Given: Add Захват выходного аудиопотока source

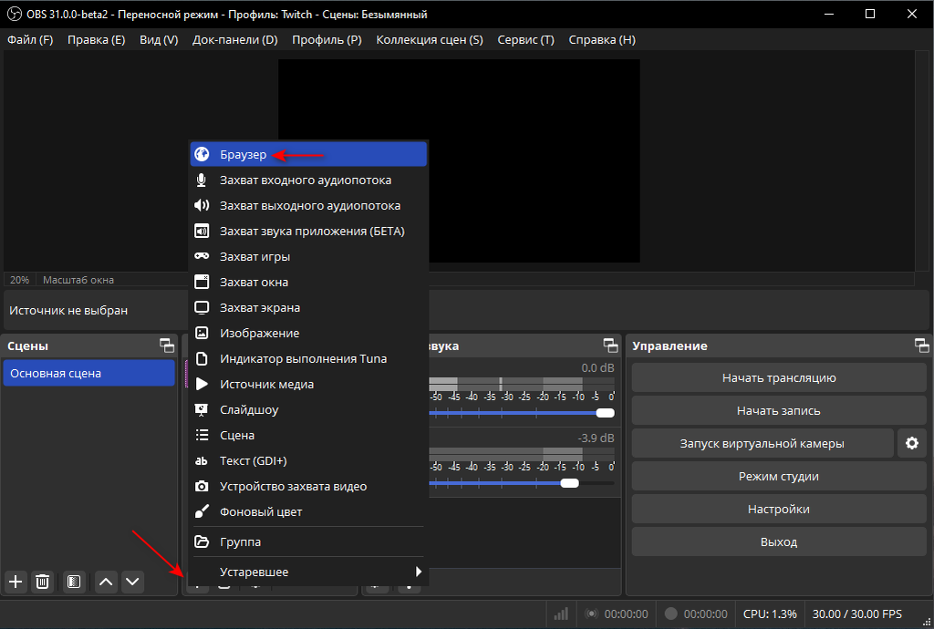Looking at the screenshot, I should point(308,205).
